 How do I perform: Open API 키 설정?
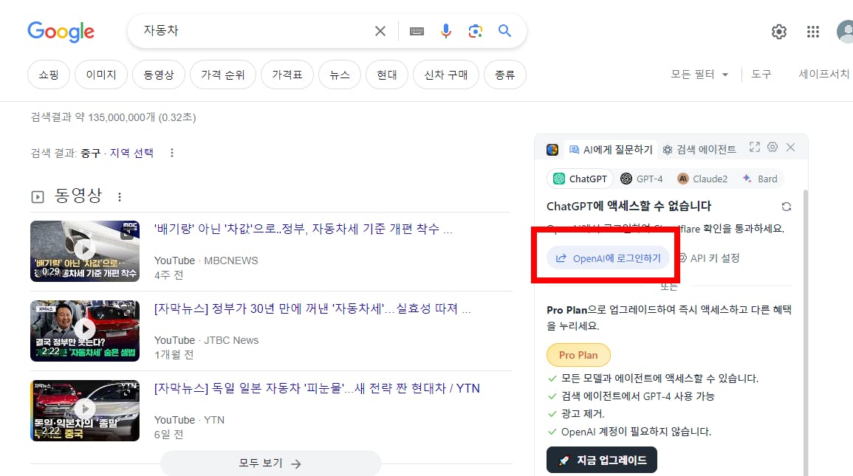click(710, 258)
